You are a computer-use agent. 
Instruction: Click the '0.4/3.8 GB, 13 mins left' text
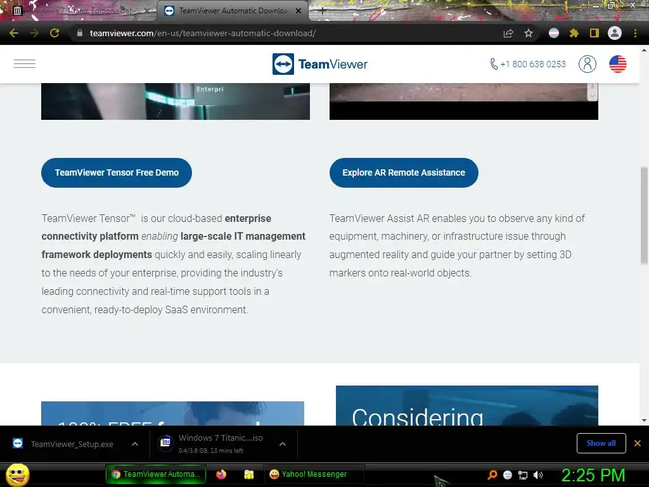[x=211, y=451]
